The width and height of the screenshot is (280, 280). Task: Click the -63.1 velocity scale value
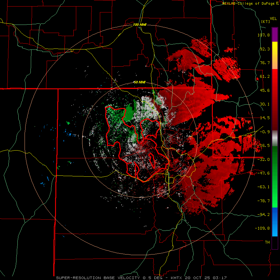264,187
